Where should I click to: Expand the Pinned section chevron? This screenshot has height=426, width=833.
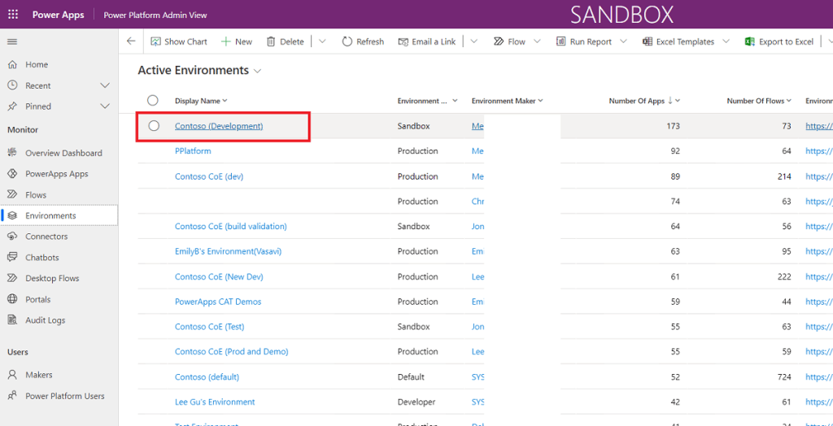(105, 106)
